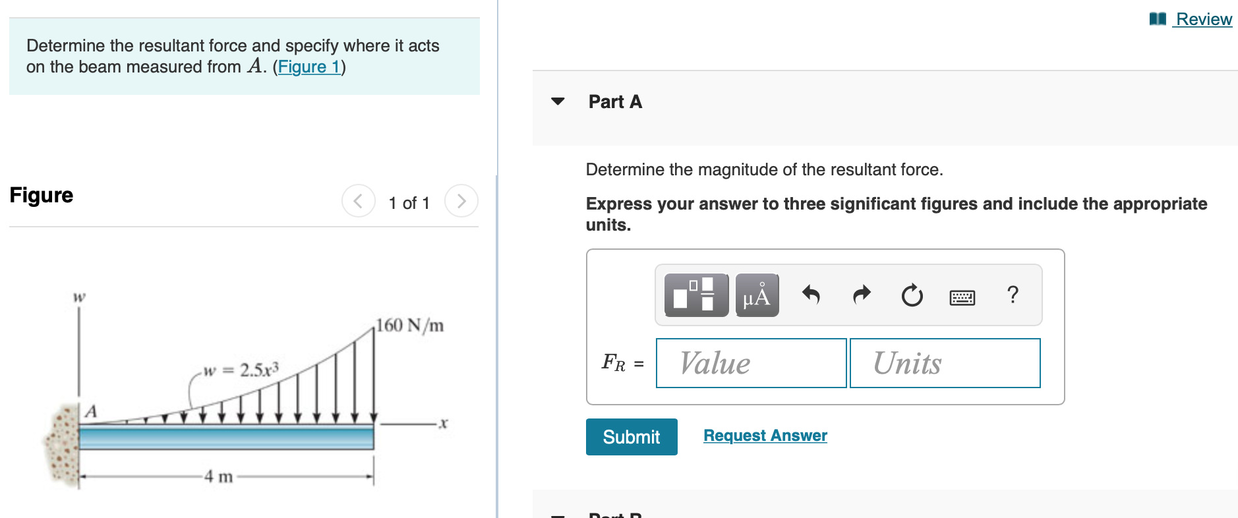Open the math template palette icon
This screenshot has height=518, width=1238.
695,295
